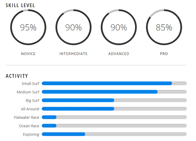Select the All Around progress bar
The image size is (196, 141).
coord(114,109)
